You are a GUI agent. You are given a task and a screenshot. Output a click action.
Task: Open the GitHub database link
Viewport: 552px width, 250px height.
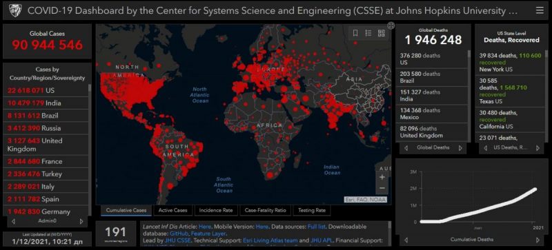(x=179, y=233)
